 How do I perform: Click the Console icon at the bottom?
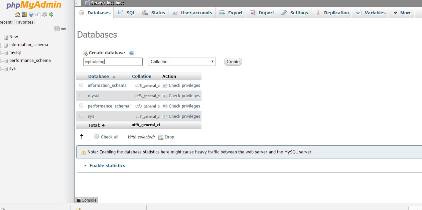(79, 200)
